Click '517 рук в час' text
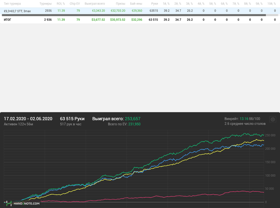The height and width of the screenshot is (208, 280). [x=70, y=124]
